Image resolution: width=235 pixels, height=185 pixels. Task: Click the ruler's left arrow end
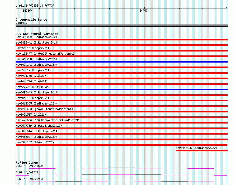click(x=16, y=8)
